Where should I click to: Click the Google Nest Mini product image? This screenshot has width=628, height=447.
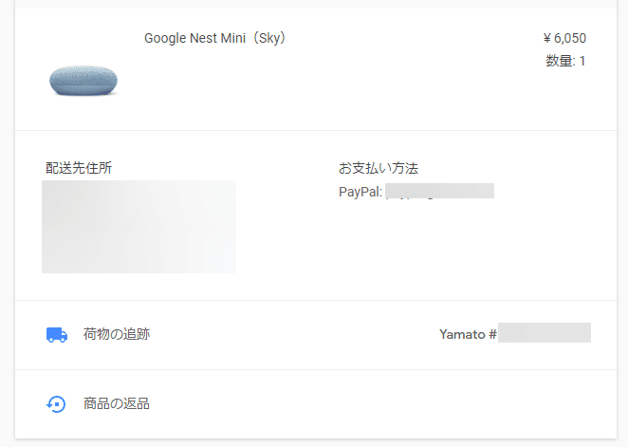click(83, 81)
